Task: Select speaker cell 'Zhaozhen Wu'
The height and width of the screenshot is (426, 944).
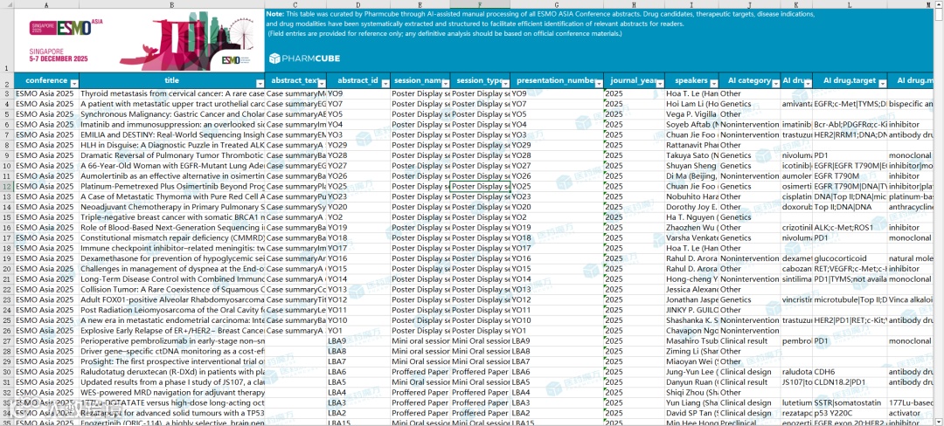Action: [691, 228]
